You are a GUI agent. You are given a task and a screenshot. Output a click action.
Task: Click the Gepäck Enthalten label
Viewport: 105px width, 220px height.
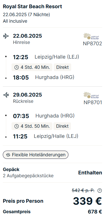(x=90, y=173)
